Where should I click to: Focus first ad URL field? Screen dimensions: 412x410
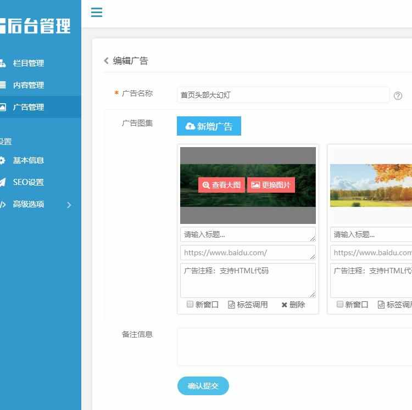(248, 252)
